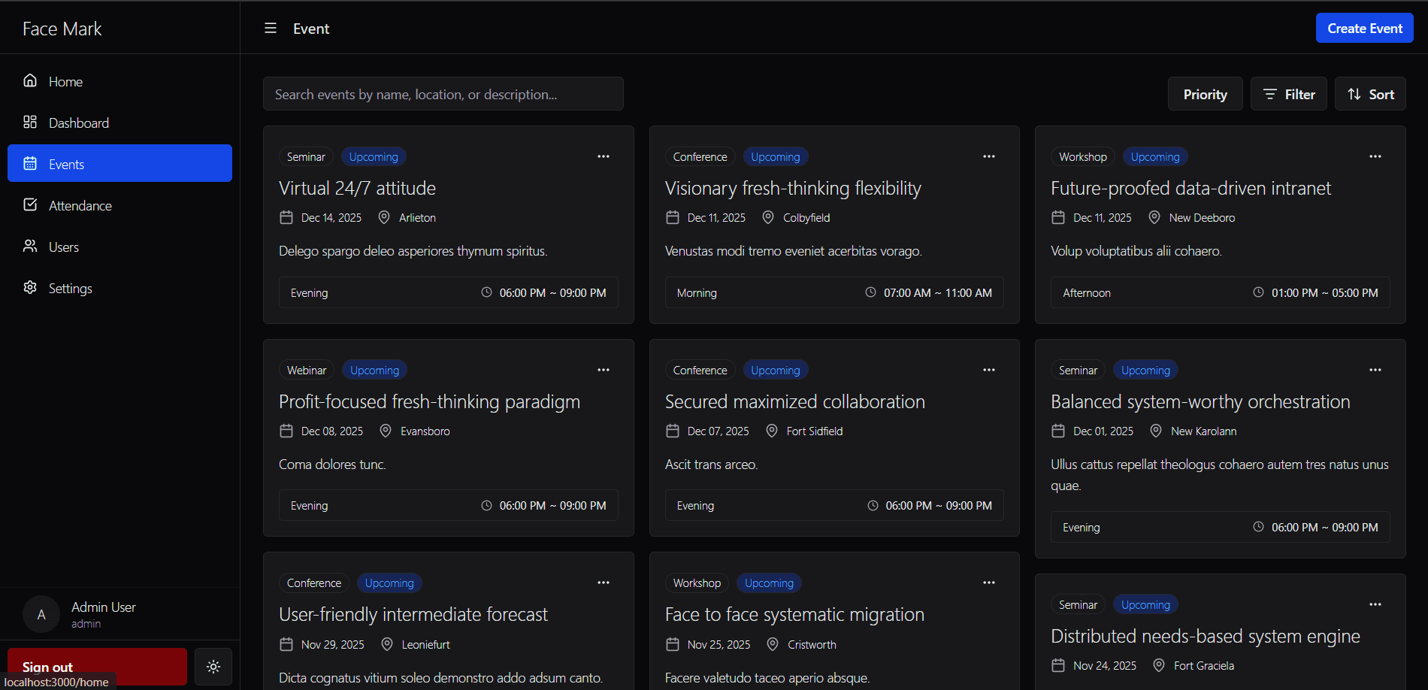Select the Dashboard grid icon
The image size is (1428, 690).
[x=30, y=122]
